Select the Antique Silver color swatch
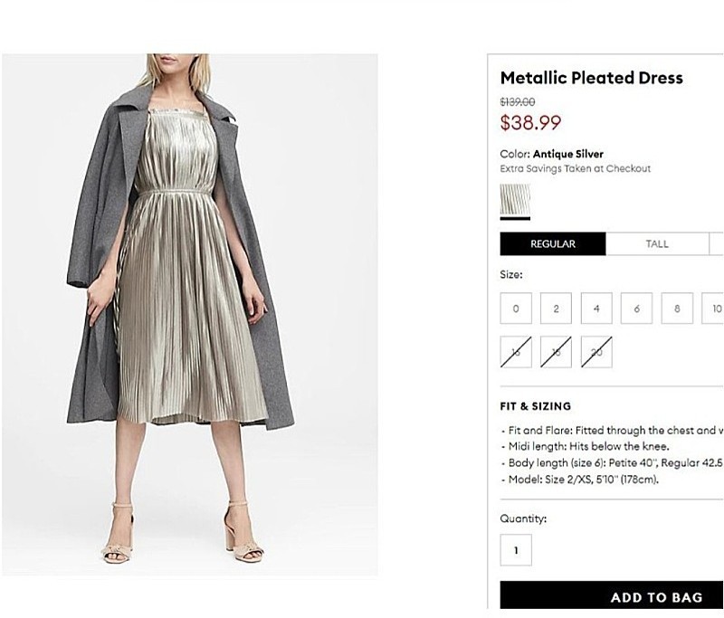The height and width of the screenshot is (618, 724). (516, 199)
